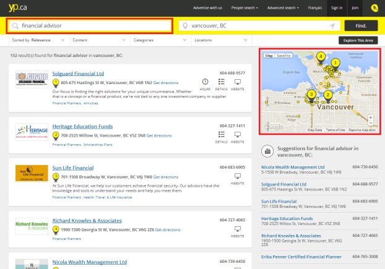The width and height of the screenshot is (385, 269).
Task: Select the Map view toggle
Action: point(269,56)
